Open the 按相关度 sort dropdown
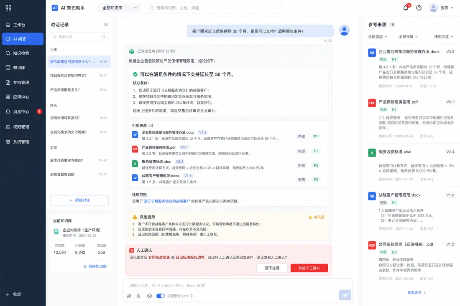 444,37
